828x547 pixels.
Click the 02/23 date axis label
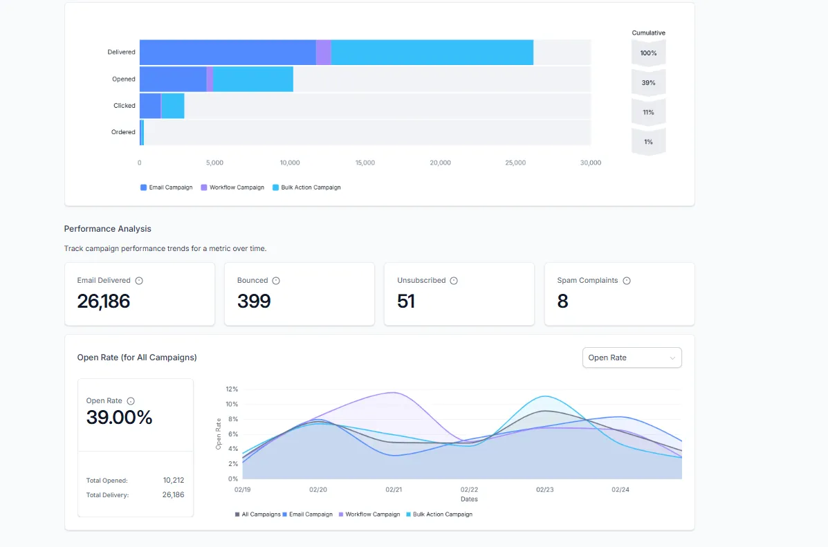[x=545, y=490]
